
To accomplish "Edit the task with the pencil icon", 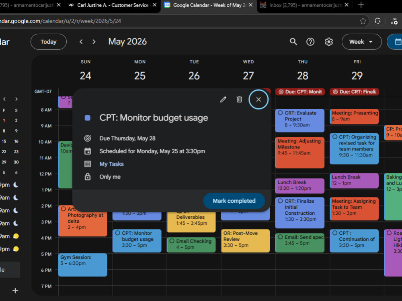I will coord(223,99).
